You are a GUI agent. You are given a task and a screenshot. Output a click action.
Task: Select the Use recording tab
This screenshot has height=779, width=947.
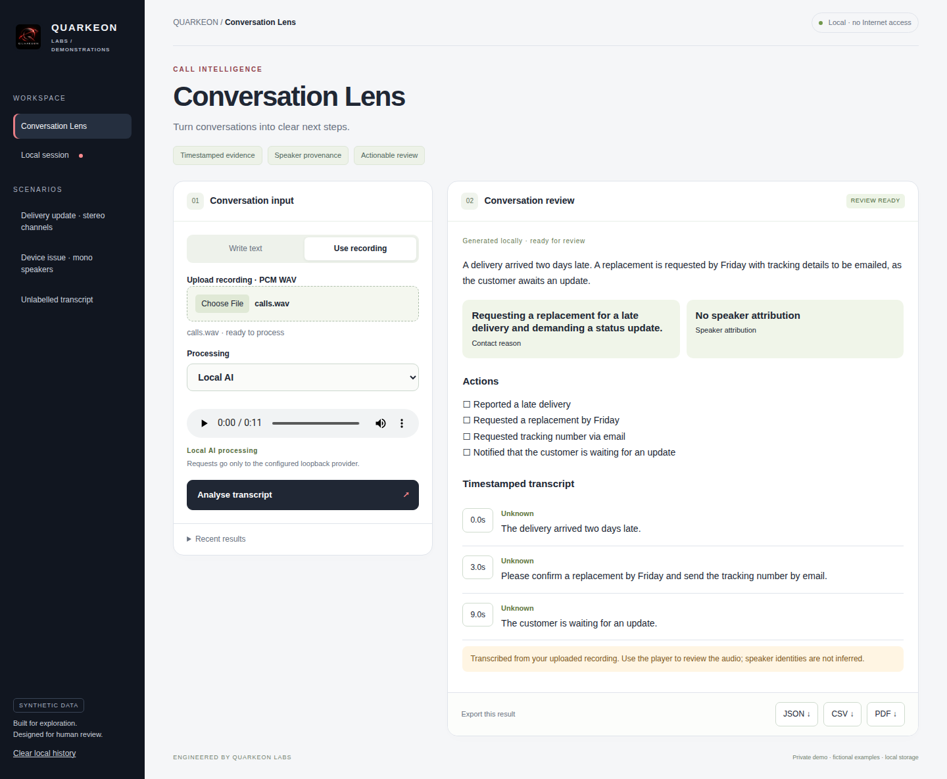360,248
